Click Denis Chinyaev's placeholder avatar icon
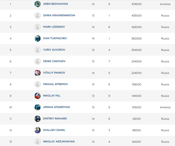 coord(37,61)
